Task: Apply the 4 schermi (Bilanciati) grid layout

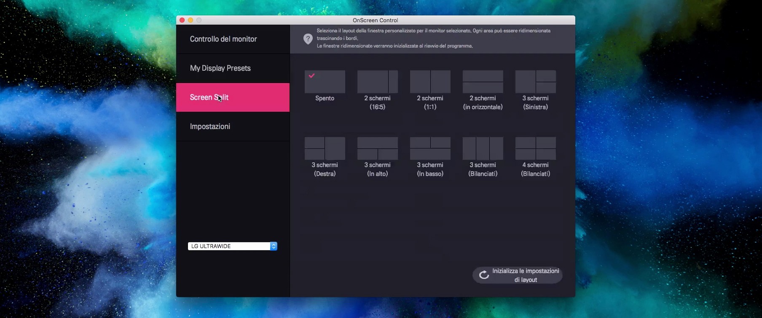Action: tap(535, 148)
